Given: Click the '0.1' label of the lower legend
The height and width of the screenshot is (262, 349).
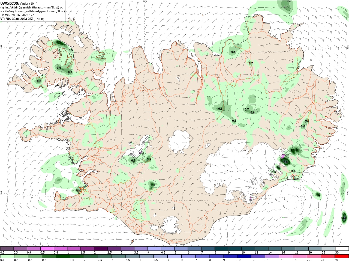Looking at the screenshot, I should click(2, 260).
